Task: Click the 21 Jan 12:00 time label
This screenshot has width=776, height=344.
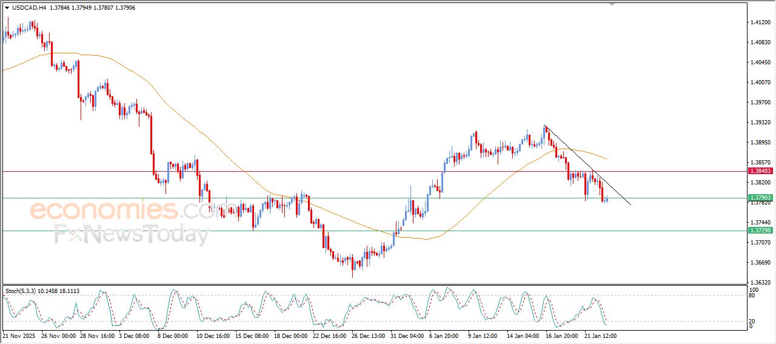Action: click(600, 335)
